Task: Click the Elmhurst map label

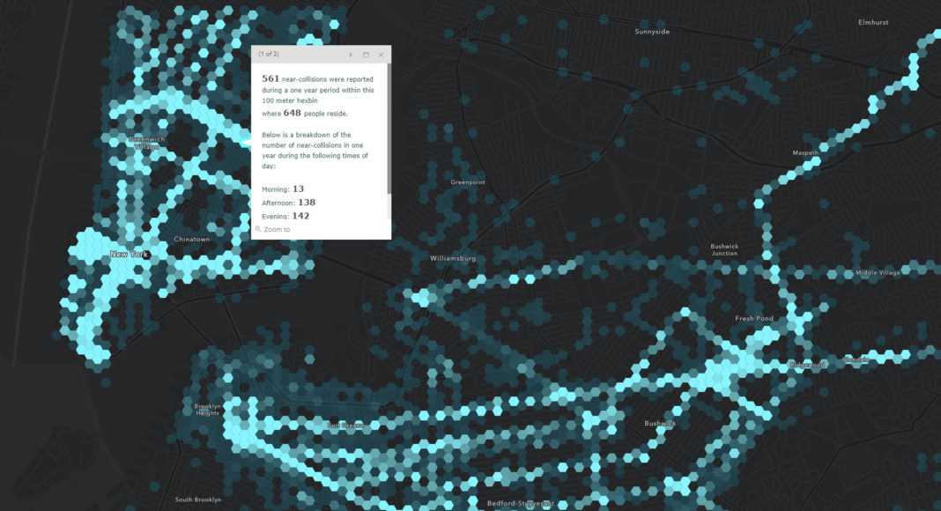Action: 873,22
